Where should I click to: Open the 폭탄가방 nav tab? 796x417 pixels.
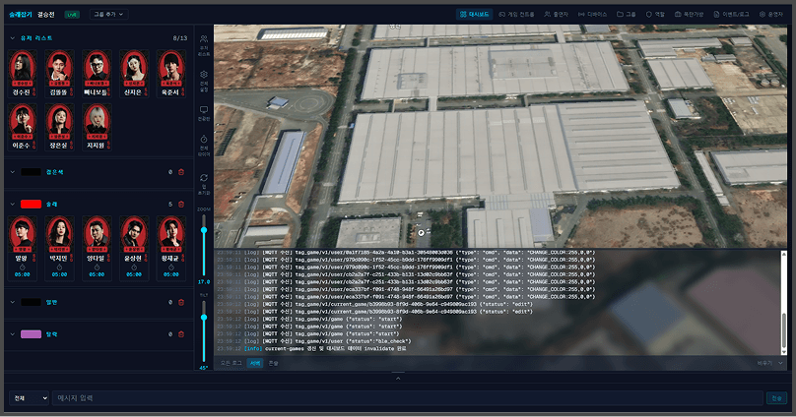(689, 14)
